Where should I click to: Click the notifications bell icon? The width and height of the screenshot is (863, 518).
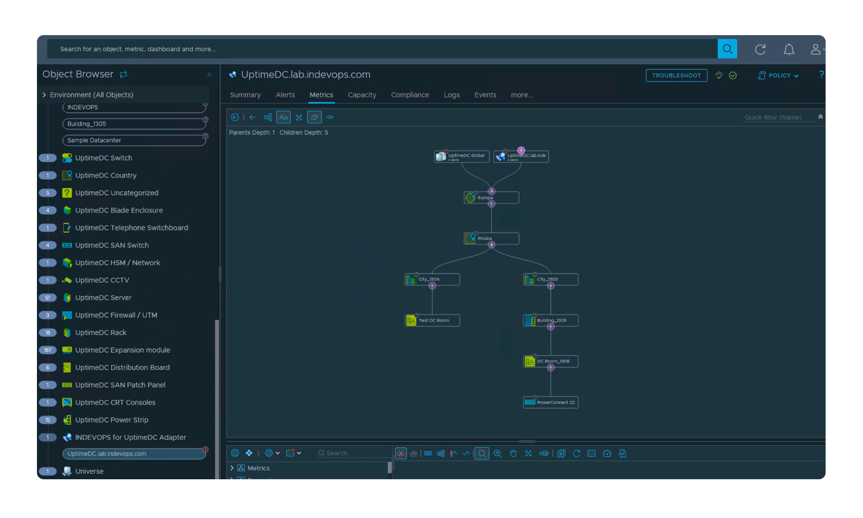coord(789,49)
